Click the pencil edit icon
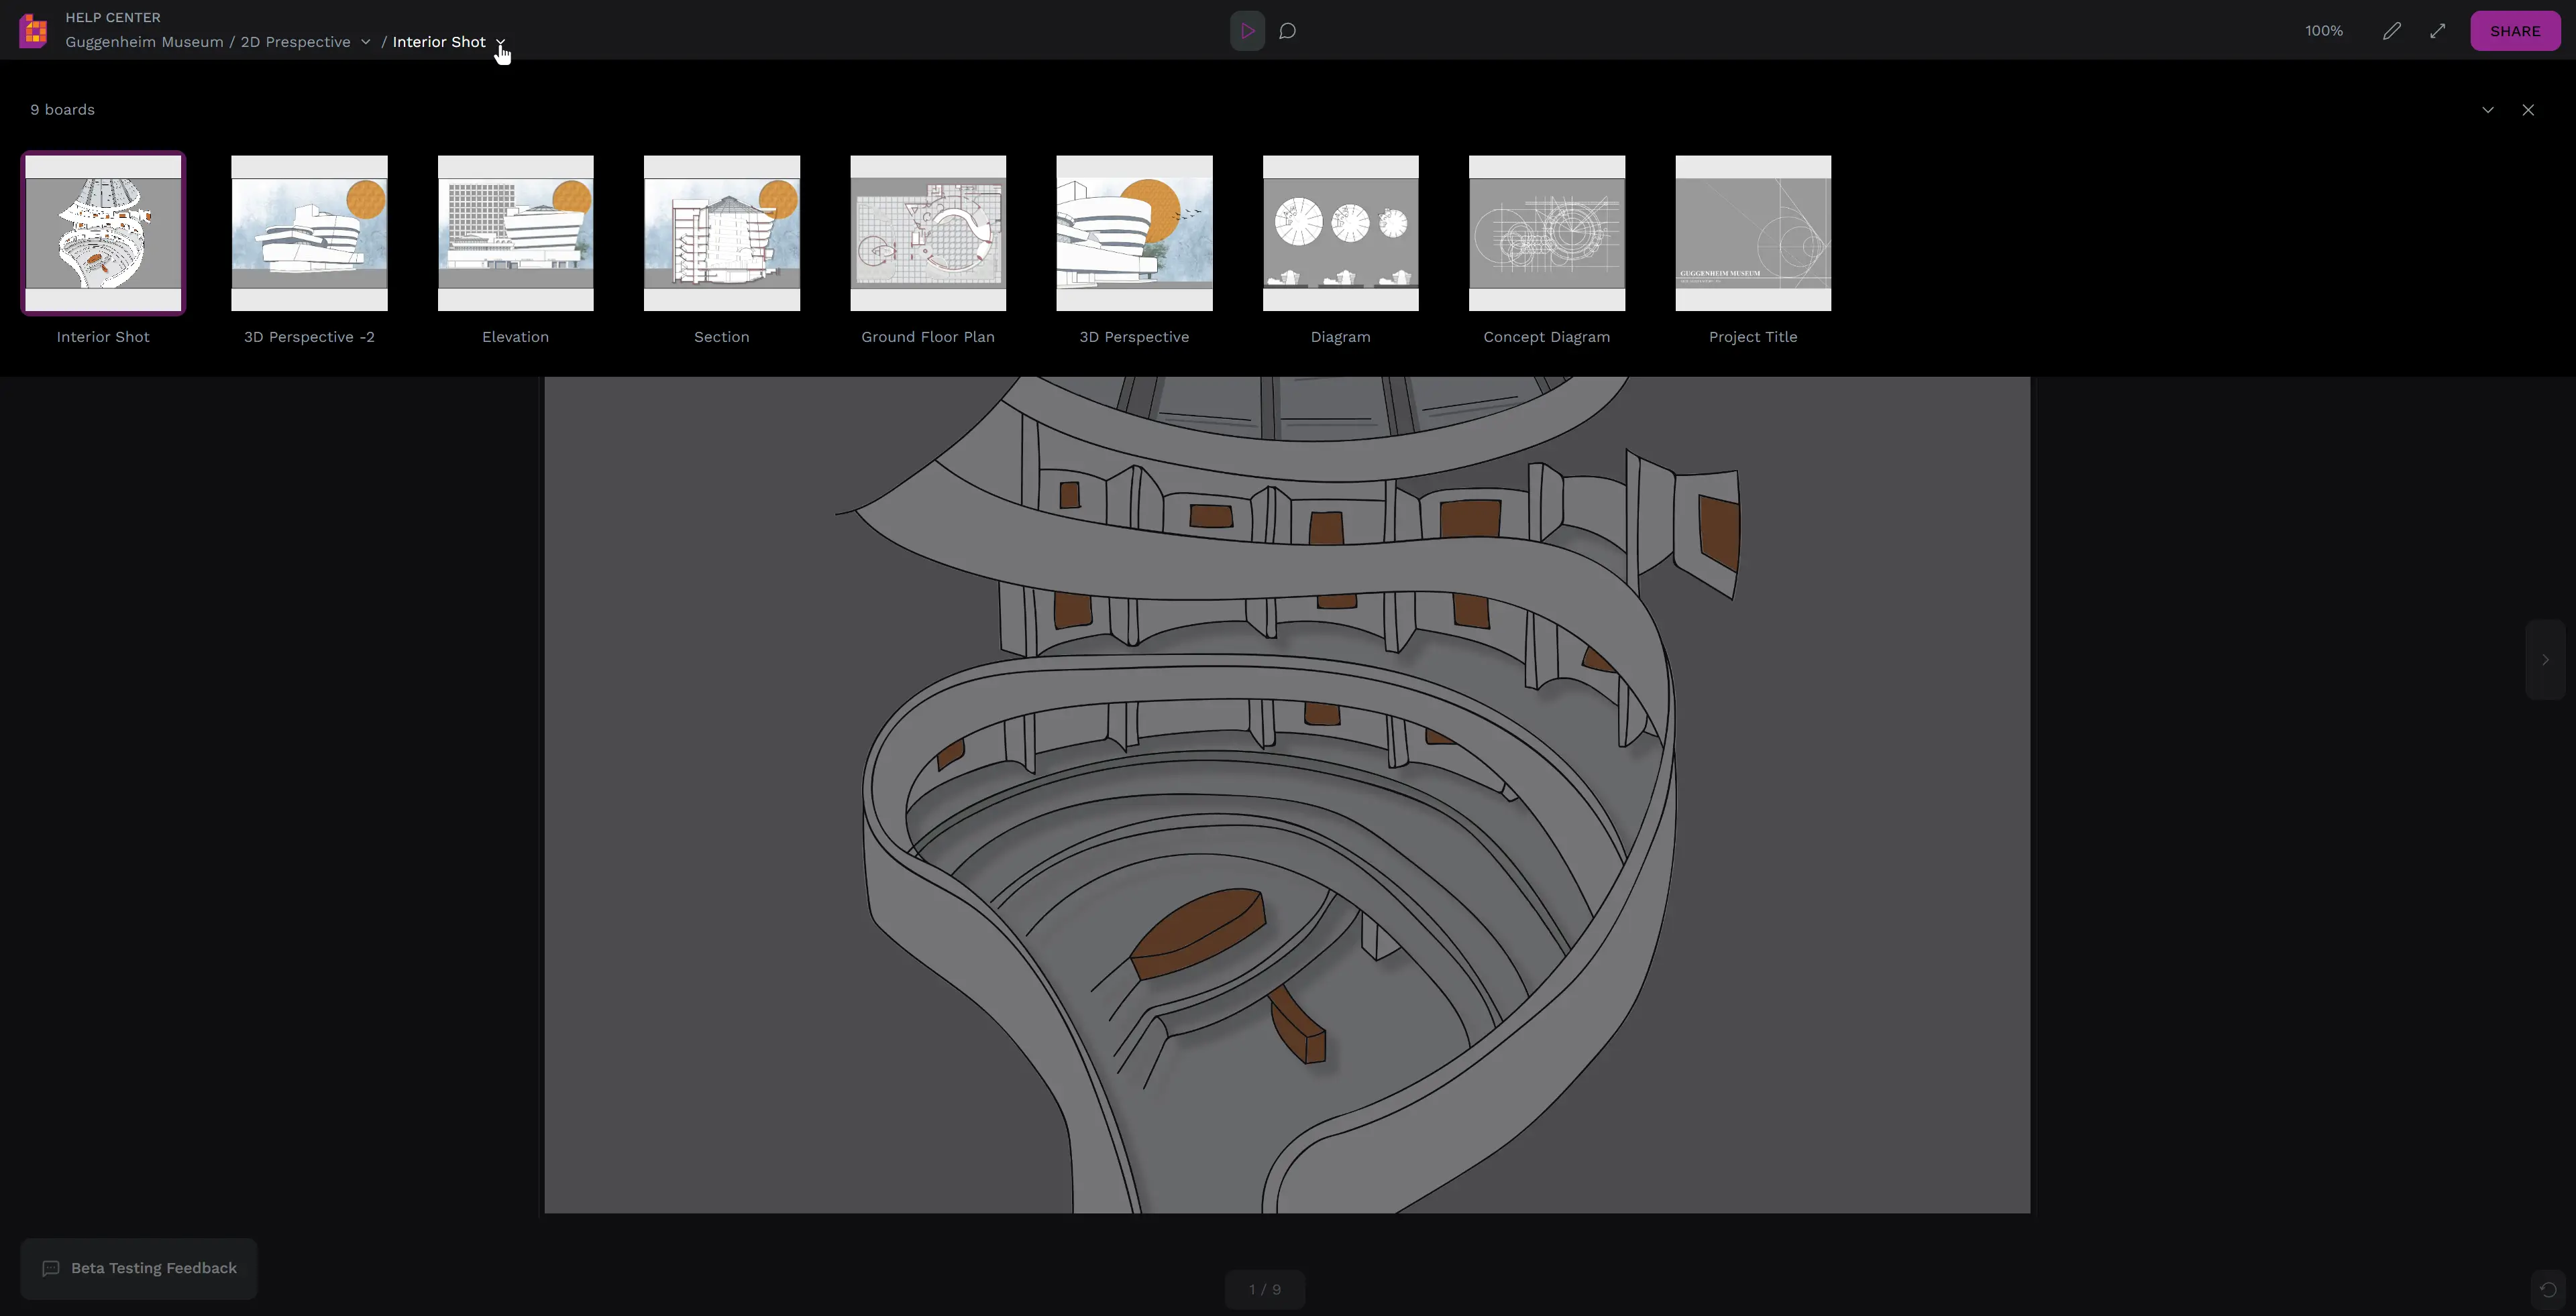This screenshot has height=1316, width=2576. 2391,31
